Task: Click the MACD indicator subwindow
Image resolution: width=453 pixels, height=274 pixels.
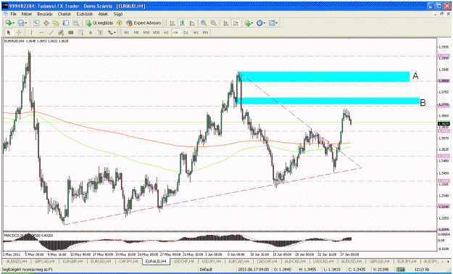Action: [220, 241]
